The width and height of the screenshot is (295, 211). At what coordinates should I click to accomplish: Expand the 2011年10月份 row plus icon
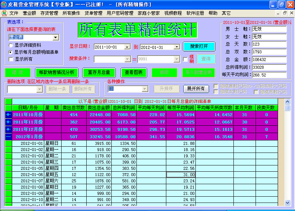(8, 115)
